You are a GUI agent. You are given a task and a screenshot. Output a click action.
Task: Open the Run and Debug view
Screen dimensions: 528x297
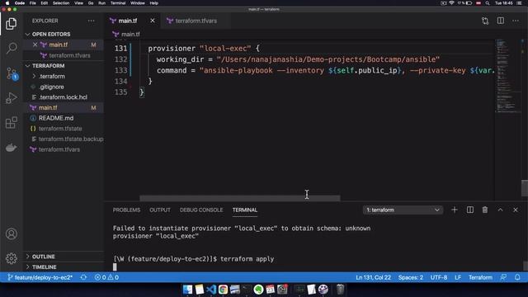(x=11, y=98)
